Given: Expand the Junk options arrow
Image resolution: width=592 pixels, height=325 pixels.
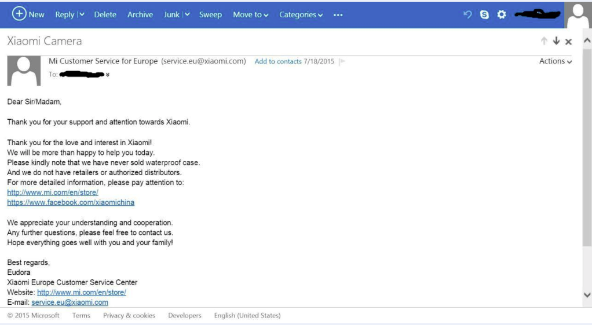Looking at the screenshot, I should pyautogui.click(x=187, y=14).
